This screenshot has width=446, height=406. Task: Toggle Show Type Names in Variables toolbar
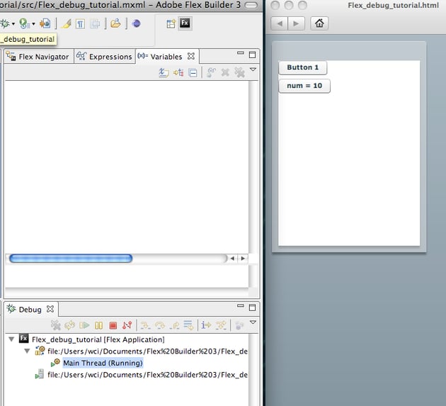point(164,72)
